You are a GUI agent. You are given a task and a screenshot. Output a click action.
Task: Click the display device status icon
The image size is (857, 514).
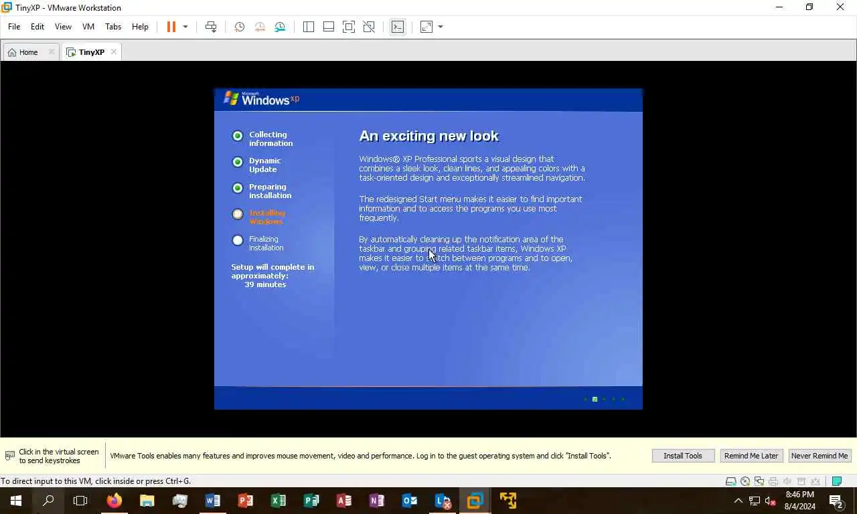(x=815, y=481)
